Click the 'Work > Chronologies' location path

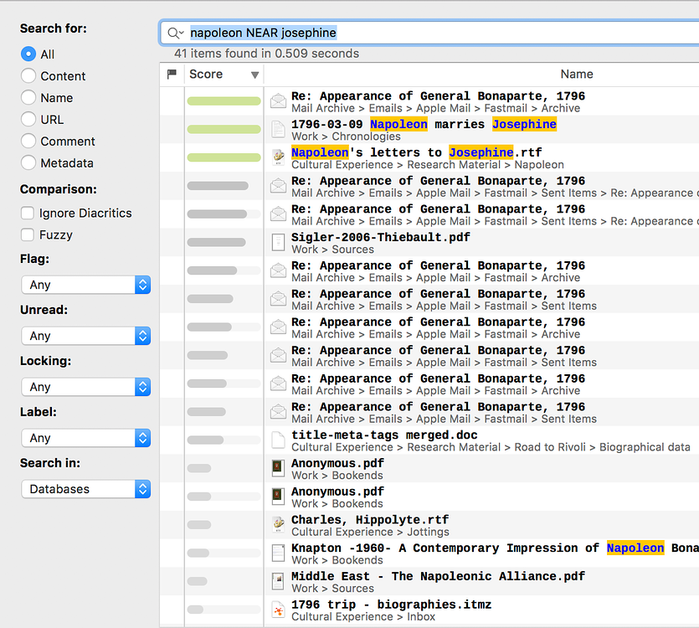click(x=346, y=136)
